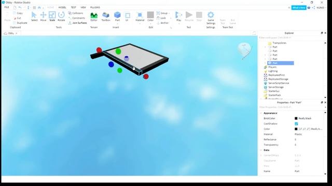Activate the Move tool

(x=43, y=17)
